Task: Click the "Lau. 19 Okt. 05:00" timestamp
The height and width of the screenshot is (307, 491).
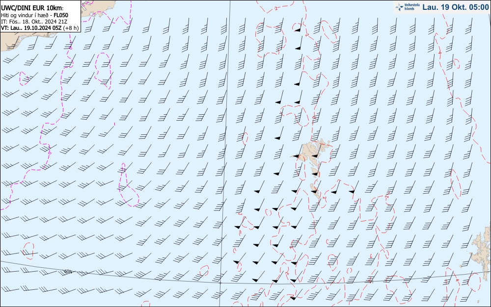Action: pyautogui.click(x=455, y=7)
